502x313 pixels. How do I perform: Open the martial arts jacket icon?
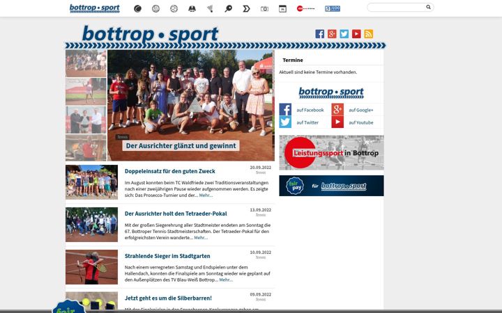click(x=192, y=8)
